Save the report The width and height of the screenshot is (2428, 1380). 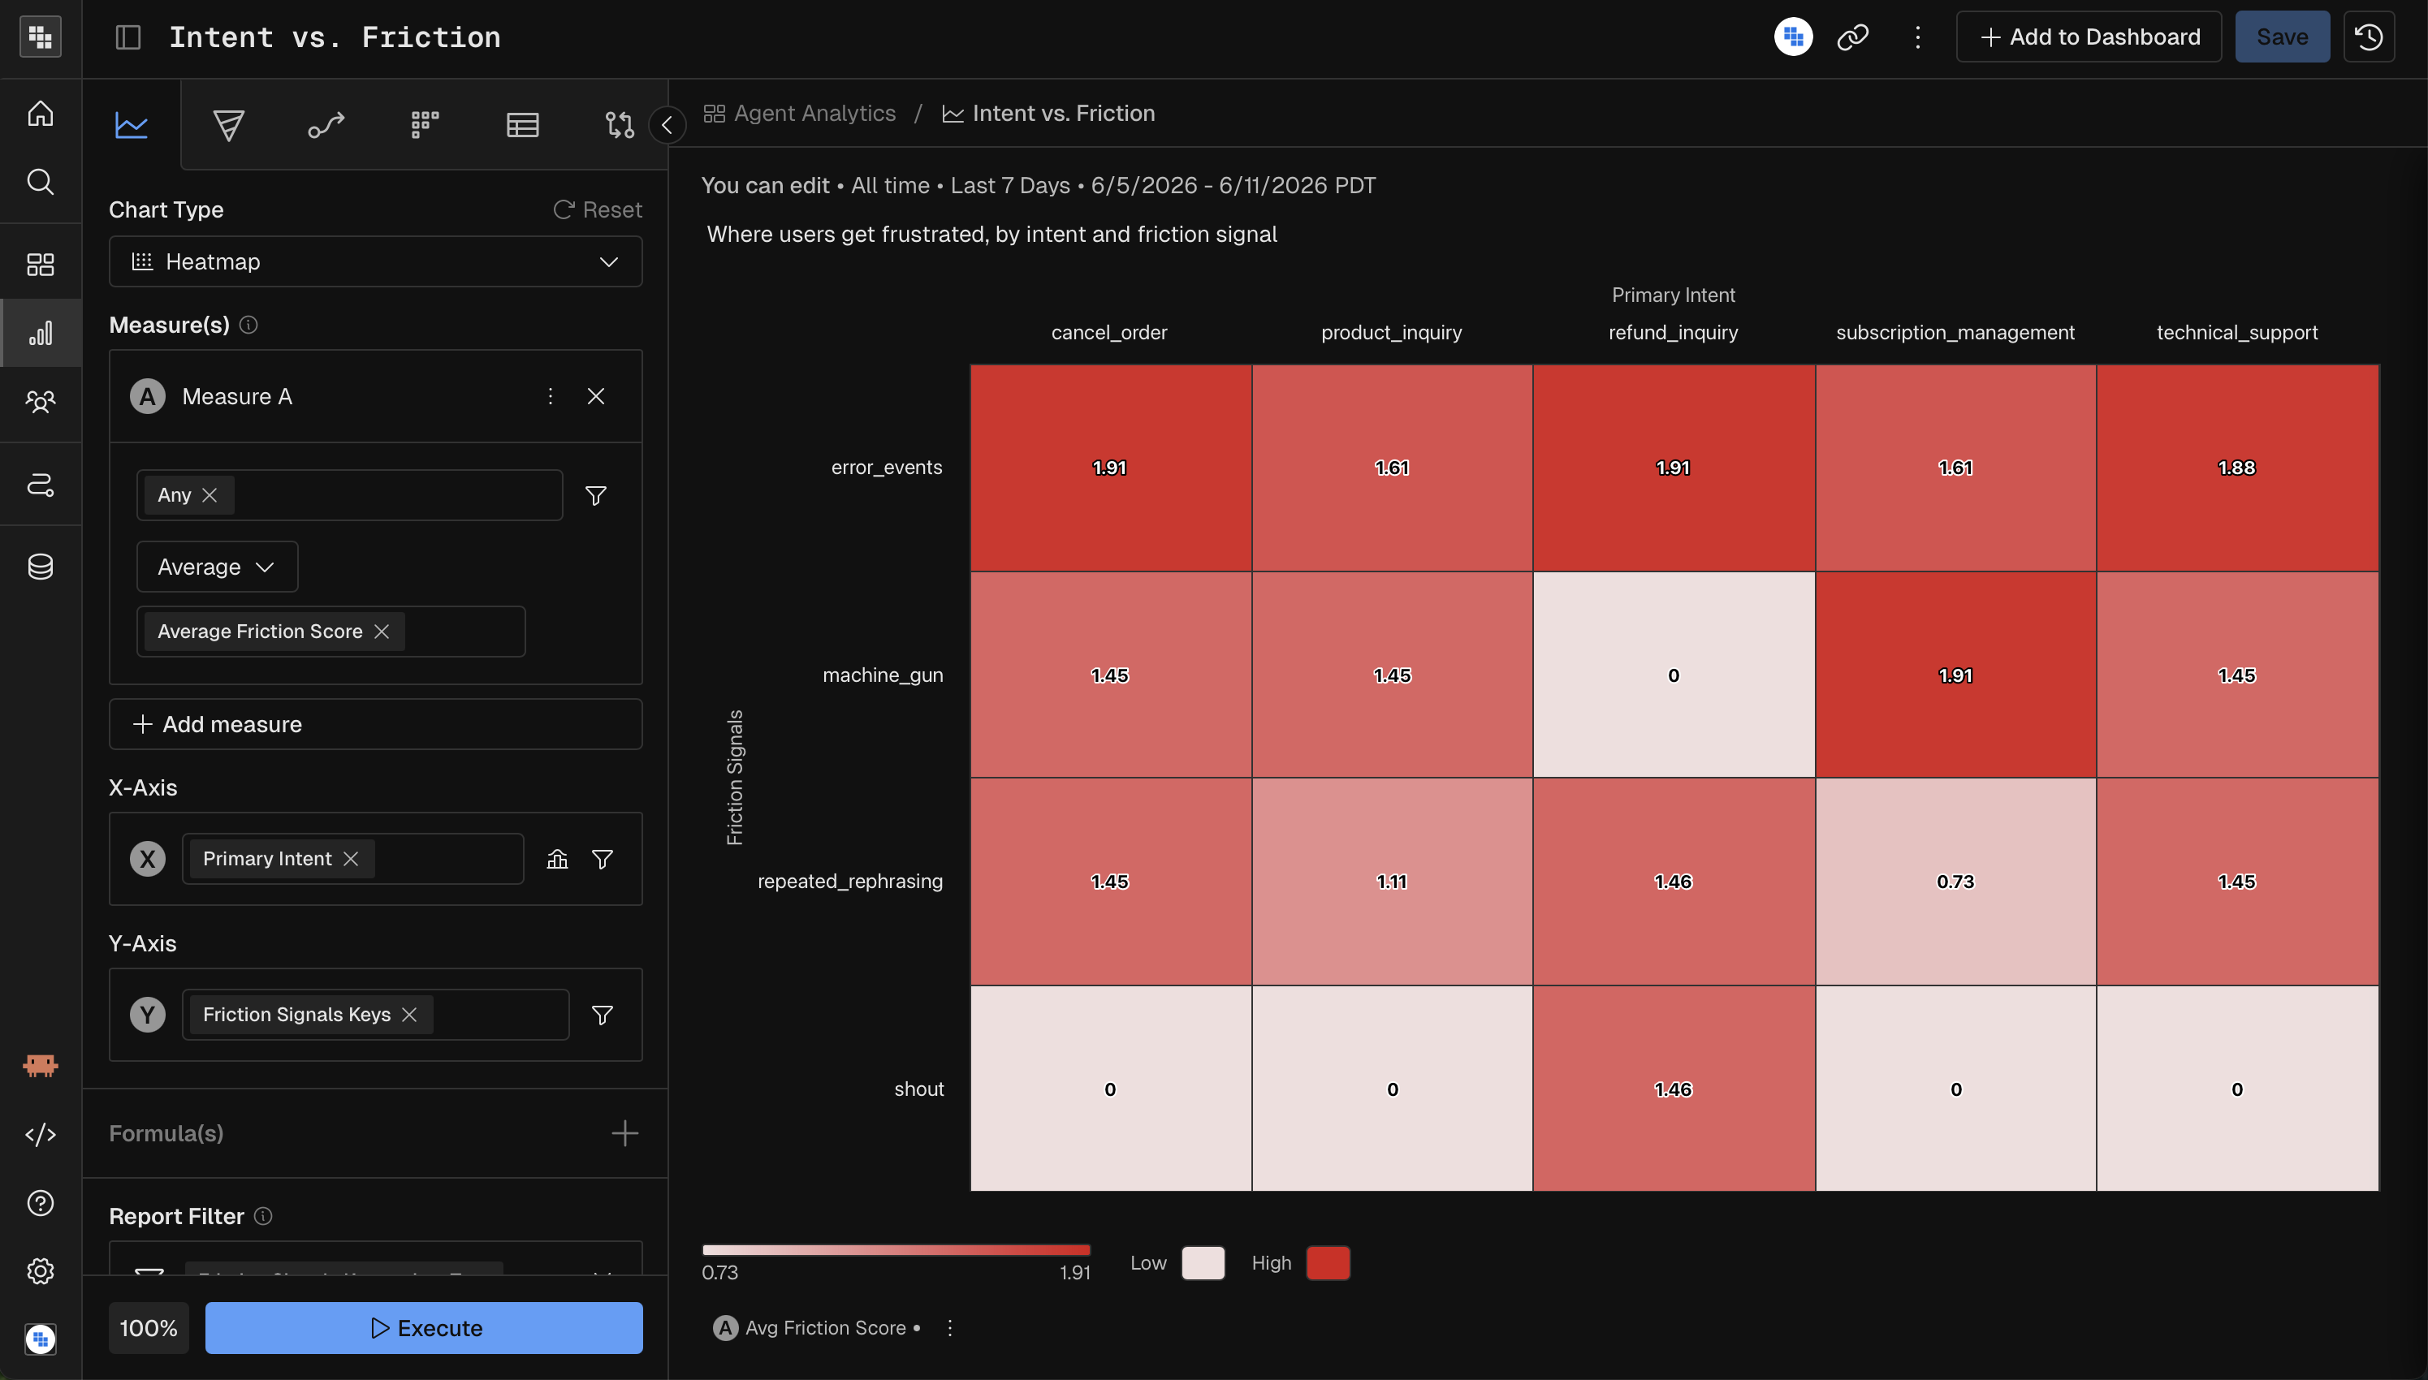[x=2282, y=37]
